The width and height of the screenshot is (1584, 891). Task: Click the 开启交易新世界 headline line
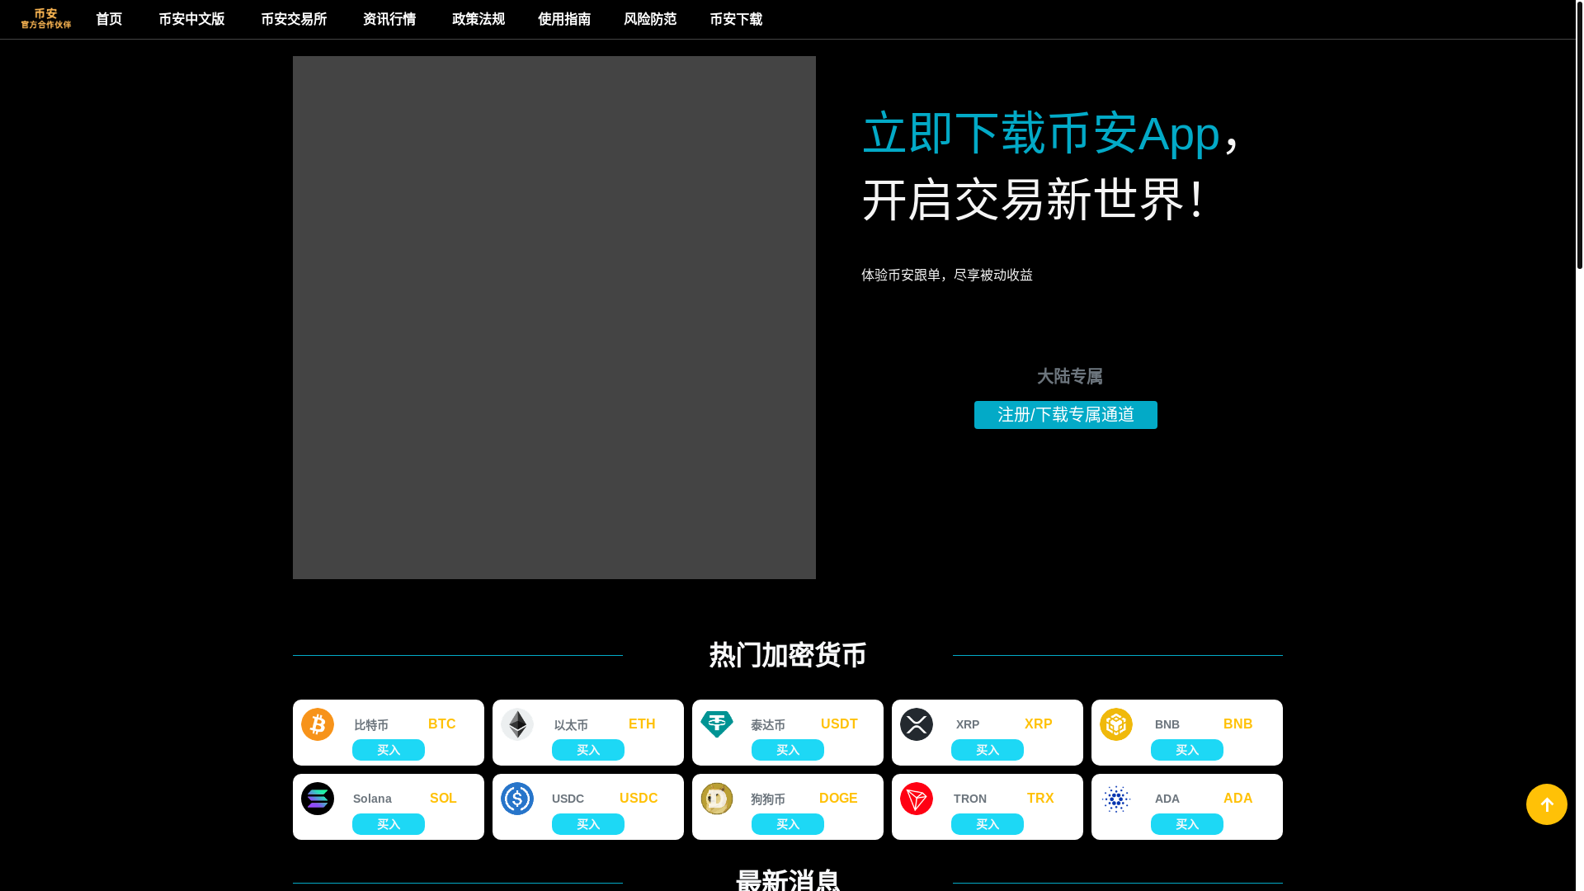(x=1035, y=200)
